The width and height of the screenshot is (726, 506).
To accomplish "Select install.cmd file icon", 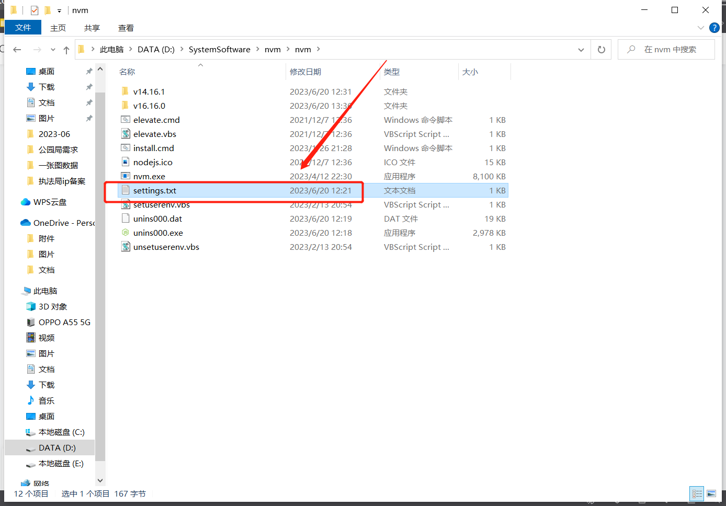I will coord(126,148).
